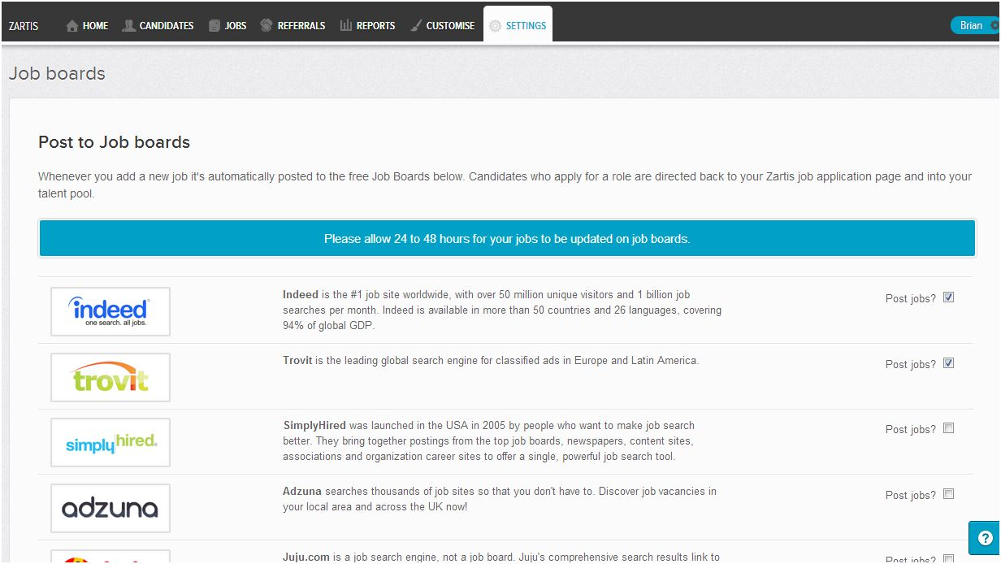
Task: Open the help question mark widget
Action: coord(986,538)
